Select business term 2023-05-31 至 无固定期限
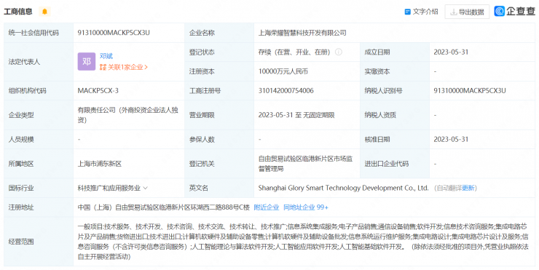The image size is (539, 270). click(x=296, y=115)
